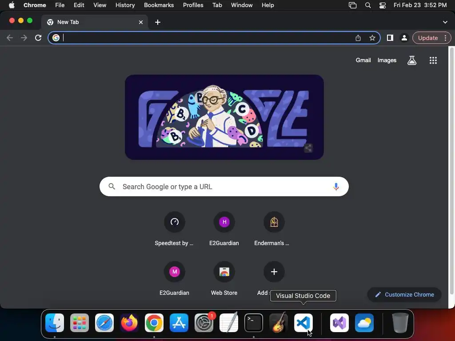Click the Google Doodle image
This screenshot has width=455, height=341.
point(224,117)
